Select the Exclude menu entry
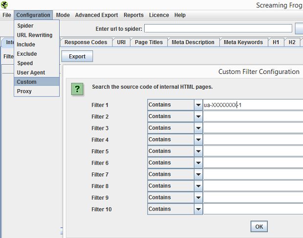This screenshot has height=238, width=303. (x=27, y=54)
